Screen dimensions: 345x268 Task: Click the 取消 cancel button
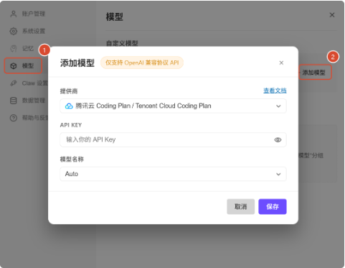[240, 206]
